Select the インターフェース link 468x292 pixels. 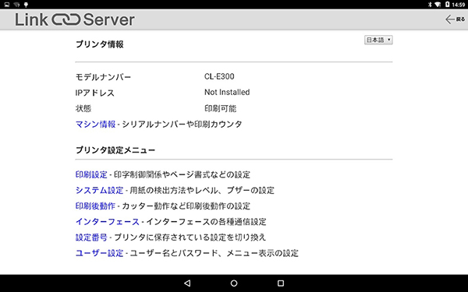coord(108,222)
